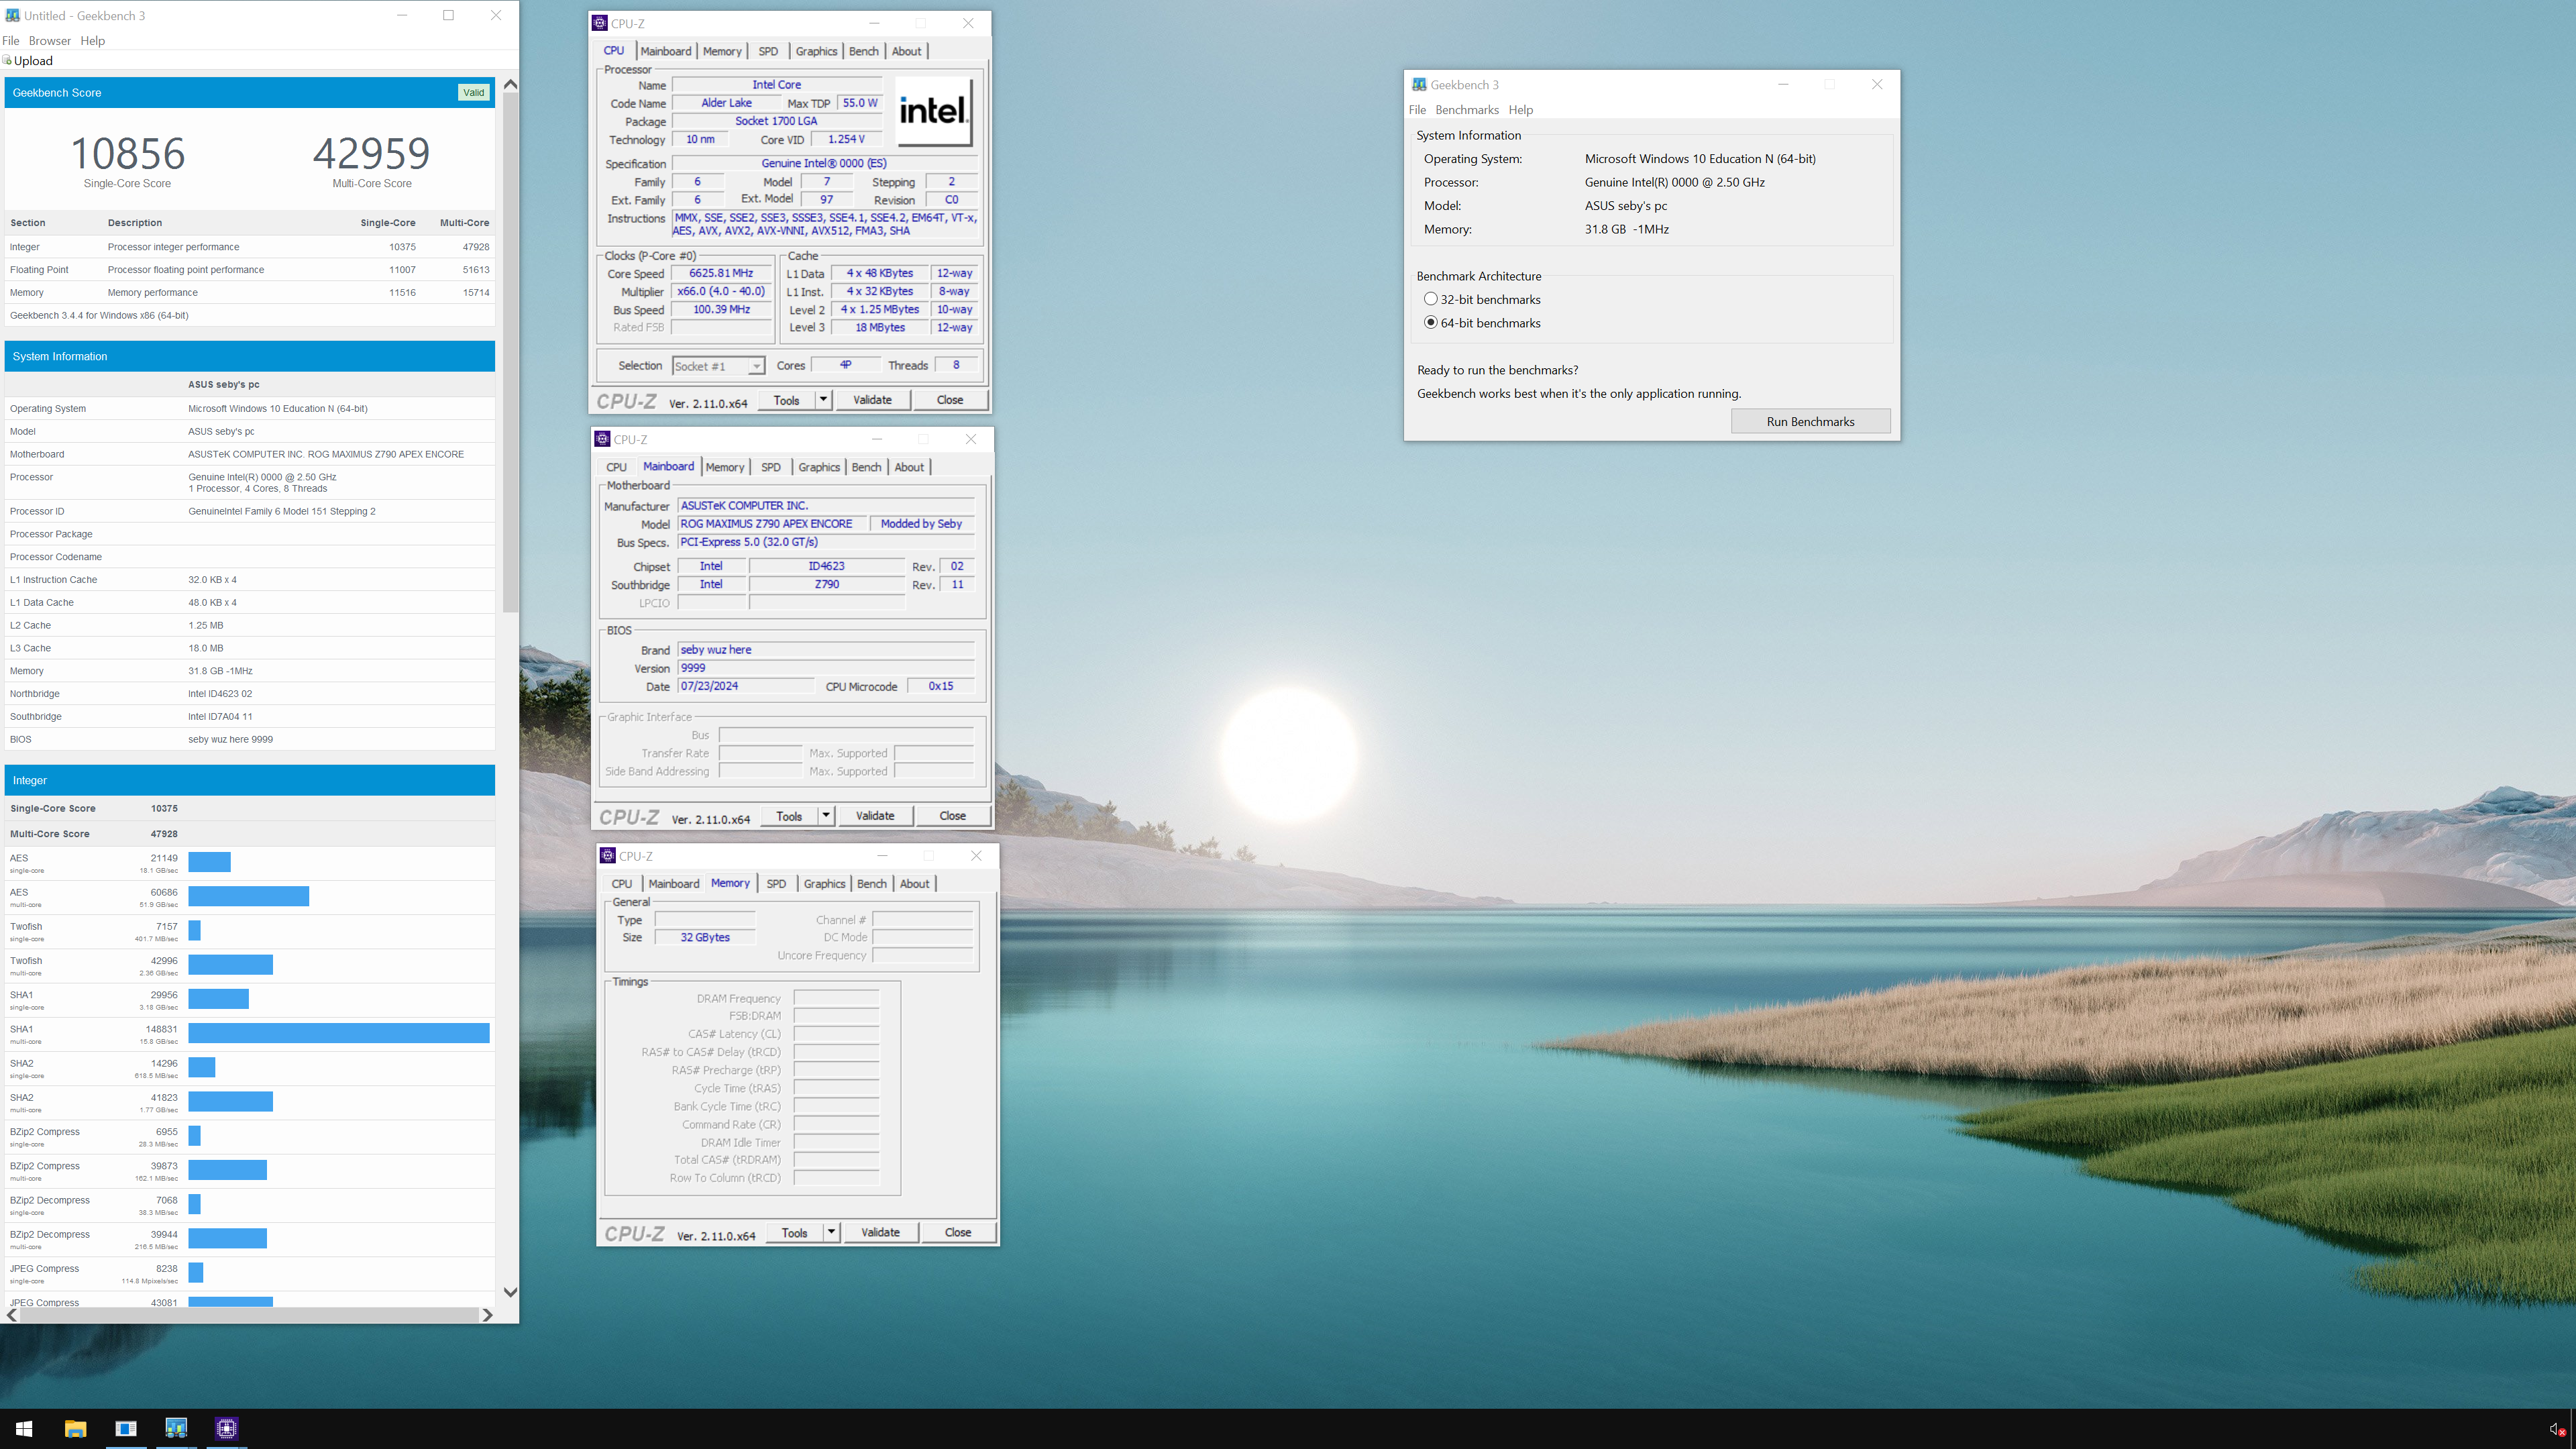Click the Memory Size 32 GBytes field
The image size is (2576, 1449).
coord(705,938)
